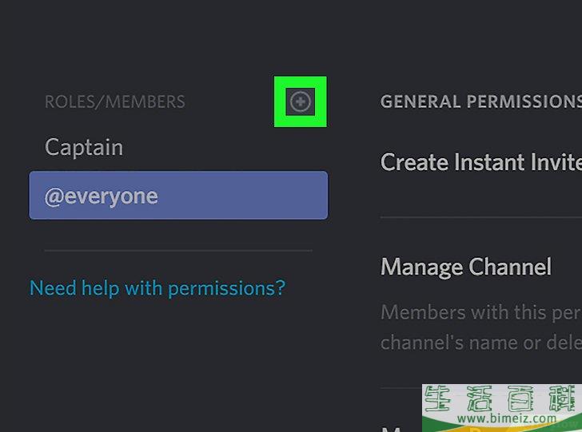Image resolution: width=582 pixels, height=432 pixels.
Task: Click the 'Members with this per' description line
Action: coord(480,311)
